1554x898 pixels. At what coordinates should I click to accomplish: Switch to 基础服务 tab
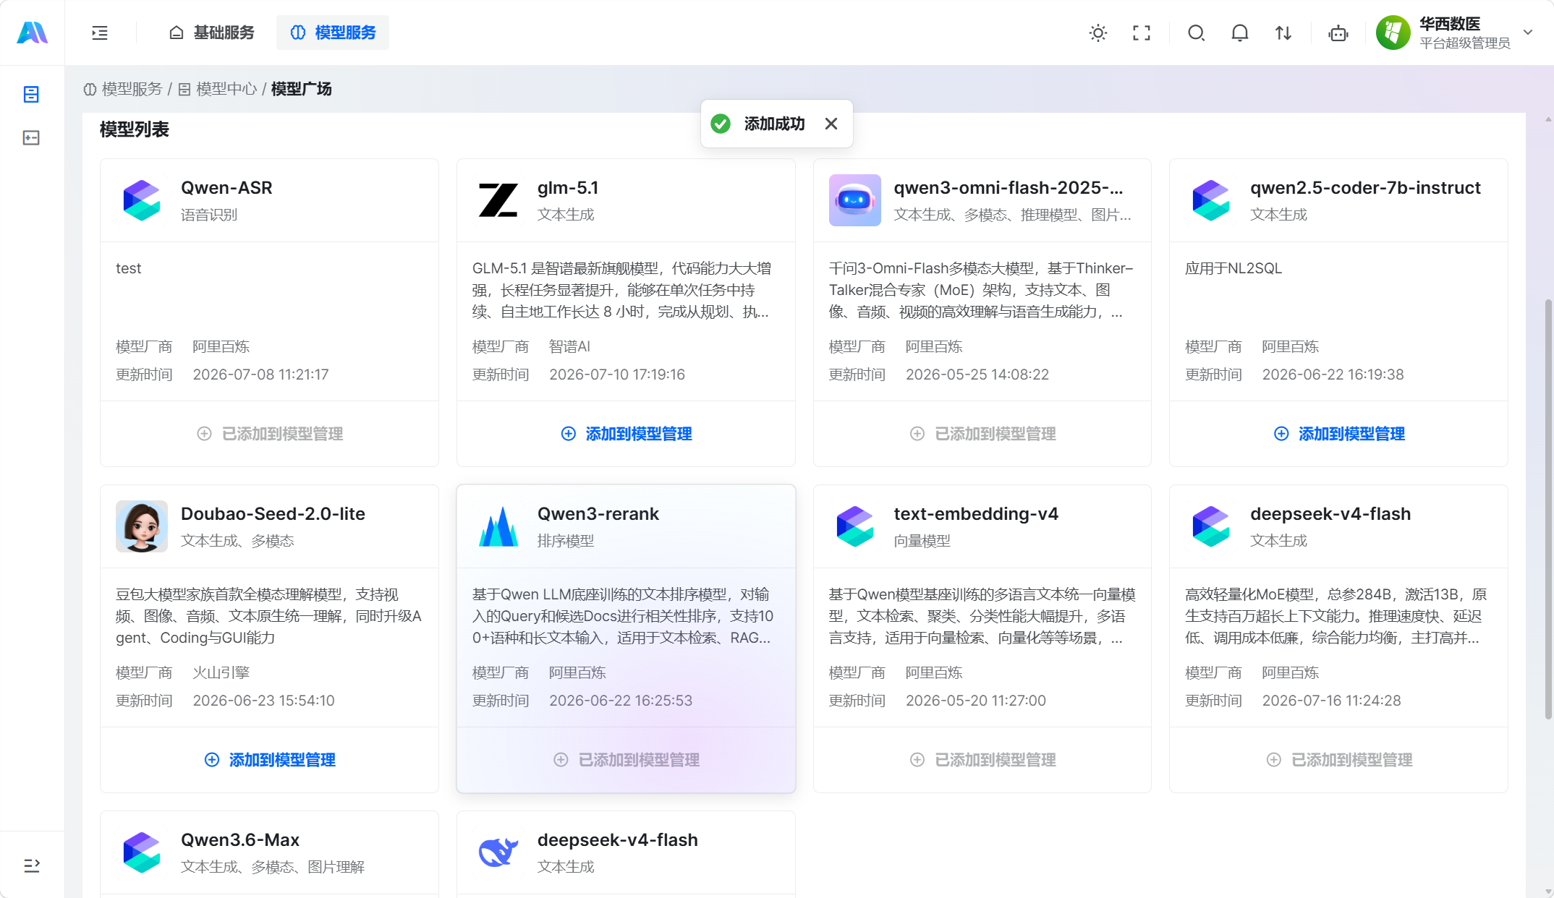pos(212,33)
